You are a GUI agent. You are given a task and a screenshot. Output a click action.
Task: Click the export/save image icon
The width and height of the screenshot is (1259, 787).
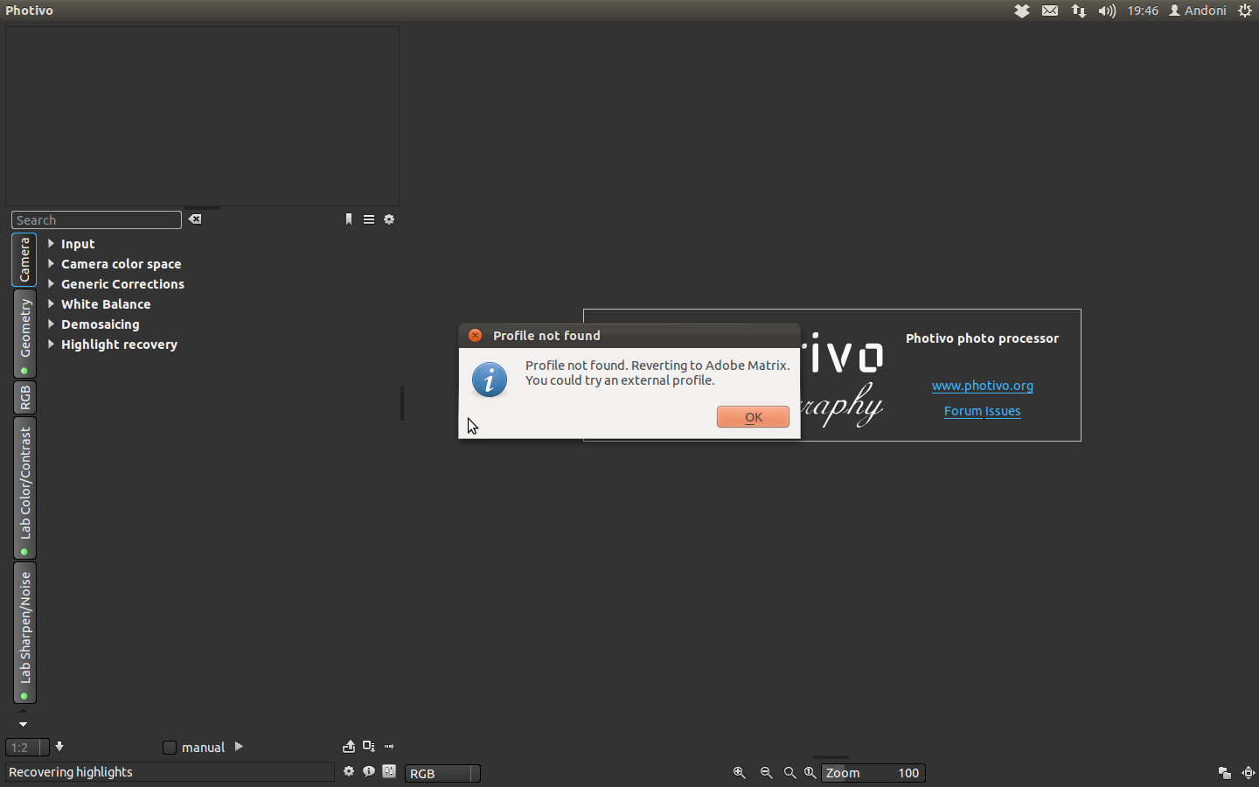pos(349,747)
